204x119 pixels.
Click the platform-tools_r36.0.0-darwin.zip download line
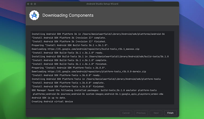pyautogui.click(x=89, y=72)
